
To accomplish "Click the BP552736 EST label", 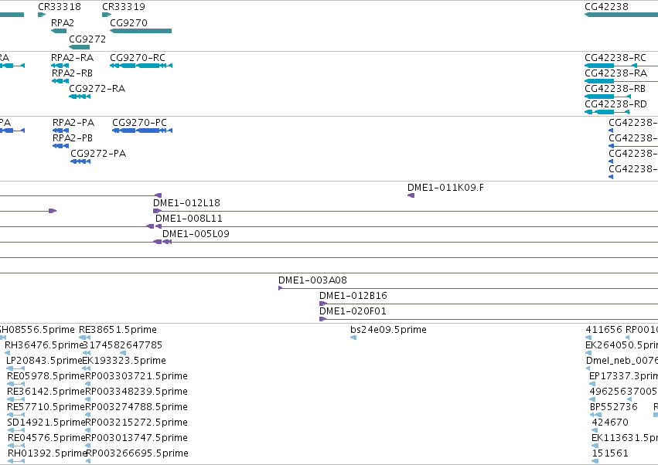I will pos(614,407).
